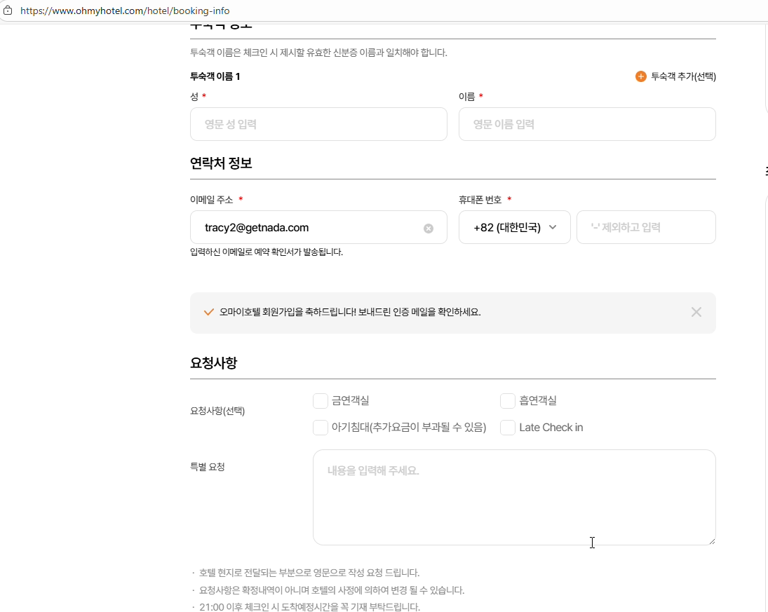This screenshot has width=768, height=612.
Task: Tick the 금연객실 checkbox
Action: coord(321,401)
